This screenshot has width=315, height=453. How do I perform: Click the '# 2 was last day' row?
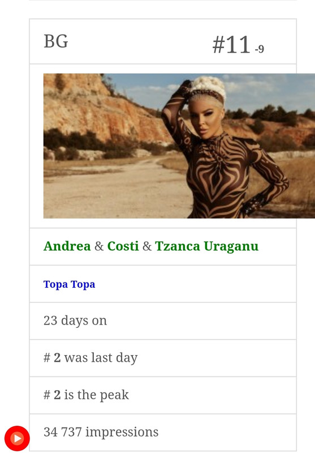(163, 358)
